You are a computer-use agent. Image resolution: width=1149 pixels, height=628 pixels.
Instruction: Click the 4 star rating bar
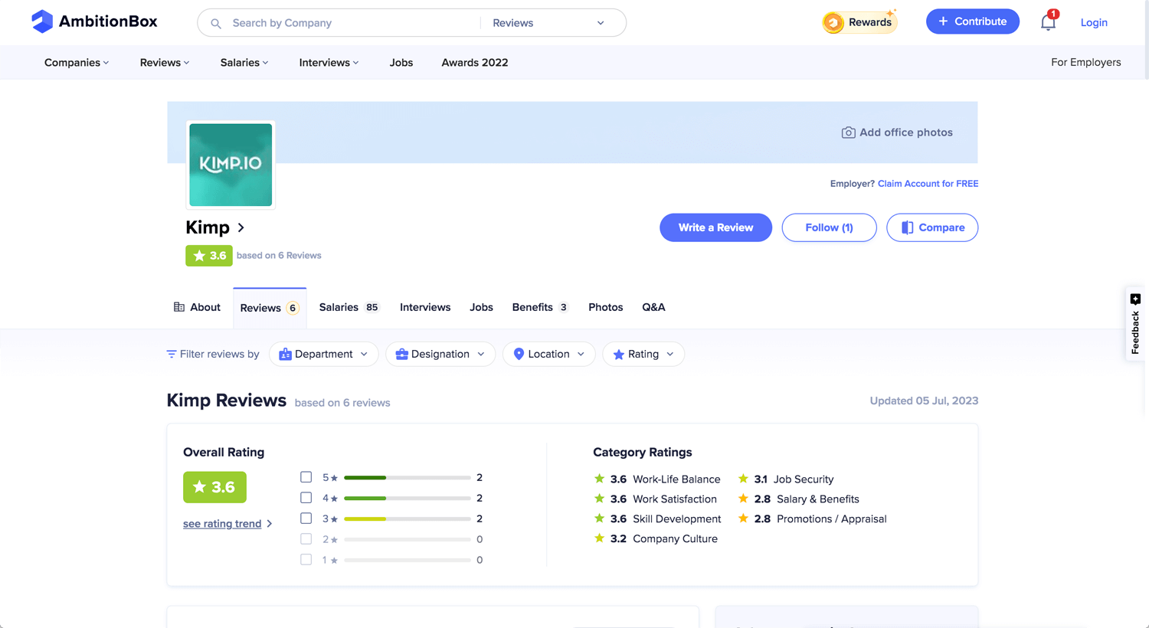point(408,499)
